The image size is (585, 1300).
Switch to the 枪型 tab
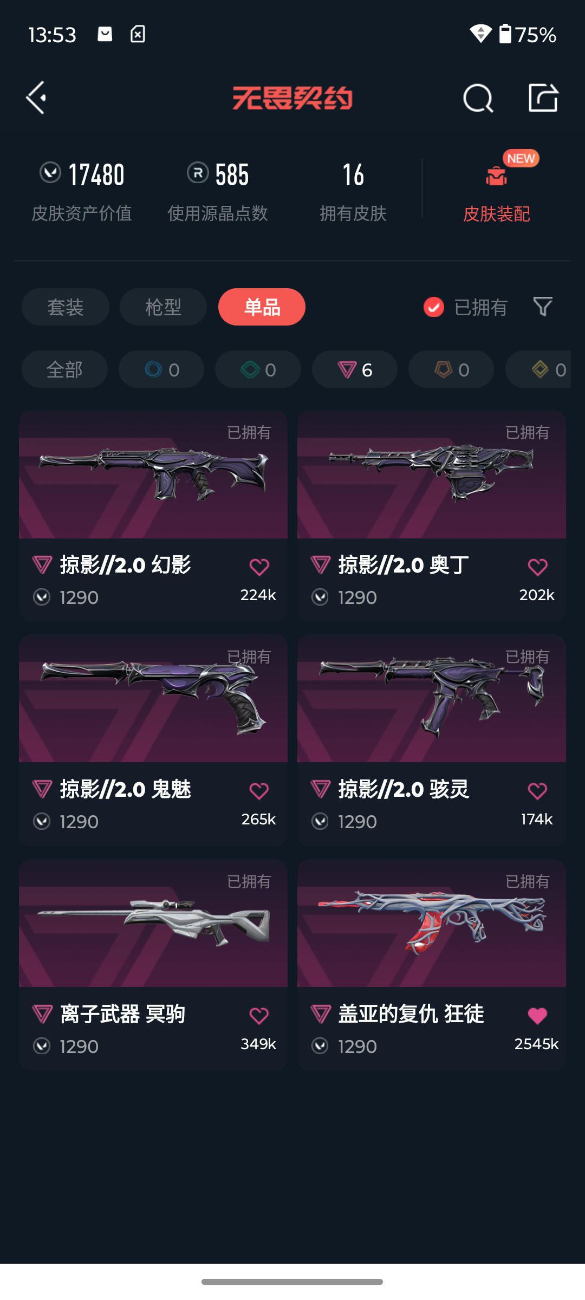[163, 307]
